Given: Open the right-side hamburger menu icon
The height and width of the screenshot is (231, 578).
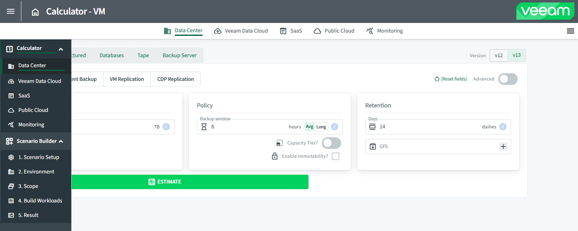Looking at the screenshot, I should point(570,31).
